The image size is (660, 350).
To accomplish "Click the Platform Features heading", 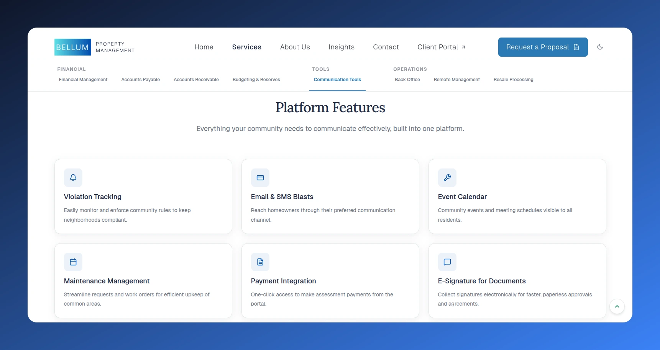I will (330, 108).
